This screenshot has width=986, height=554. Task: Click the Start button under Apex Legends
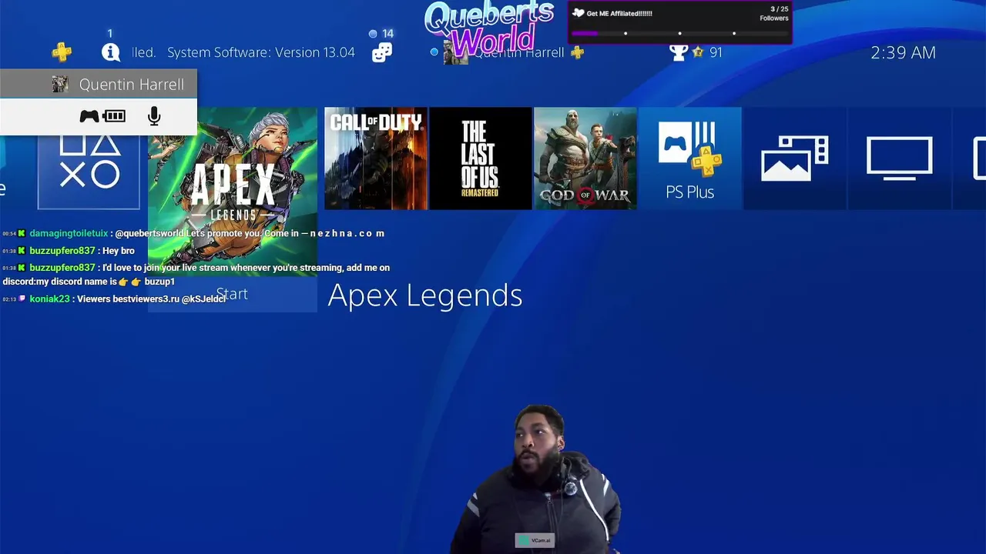click(233, 294)
